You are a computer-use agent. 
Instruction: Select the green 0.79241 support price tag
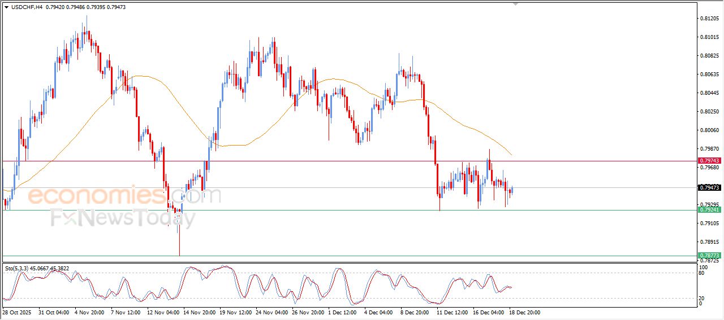709,210
